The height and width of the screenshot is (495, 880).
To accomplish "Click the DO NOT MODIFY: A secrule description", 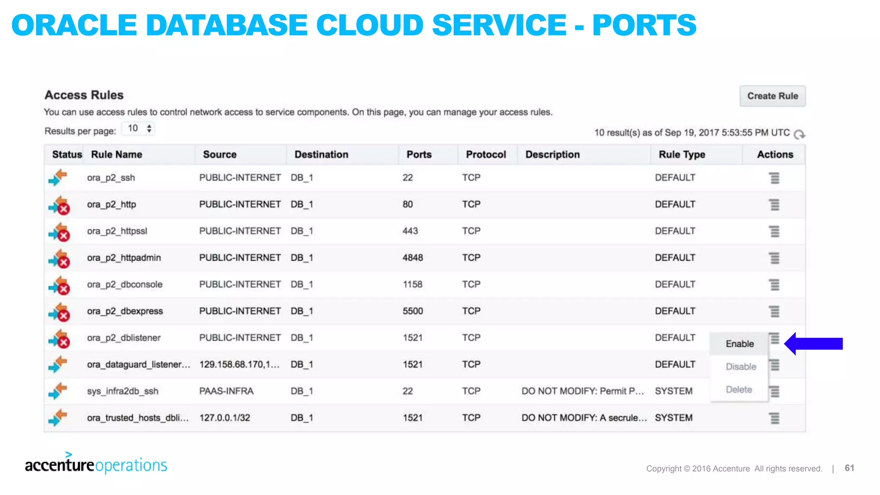I will pyautogui.click(x=584, y=418).
